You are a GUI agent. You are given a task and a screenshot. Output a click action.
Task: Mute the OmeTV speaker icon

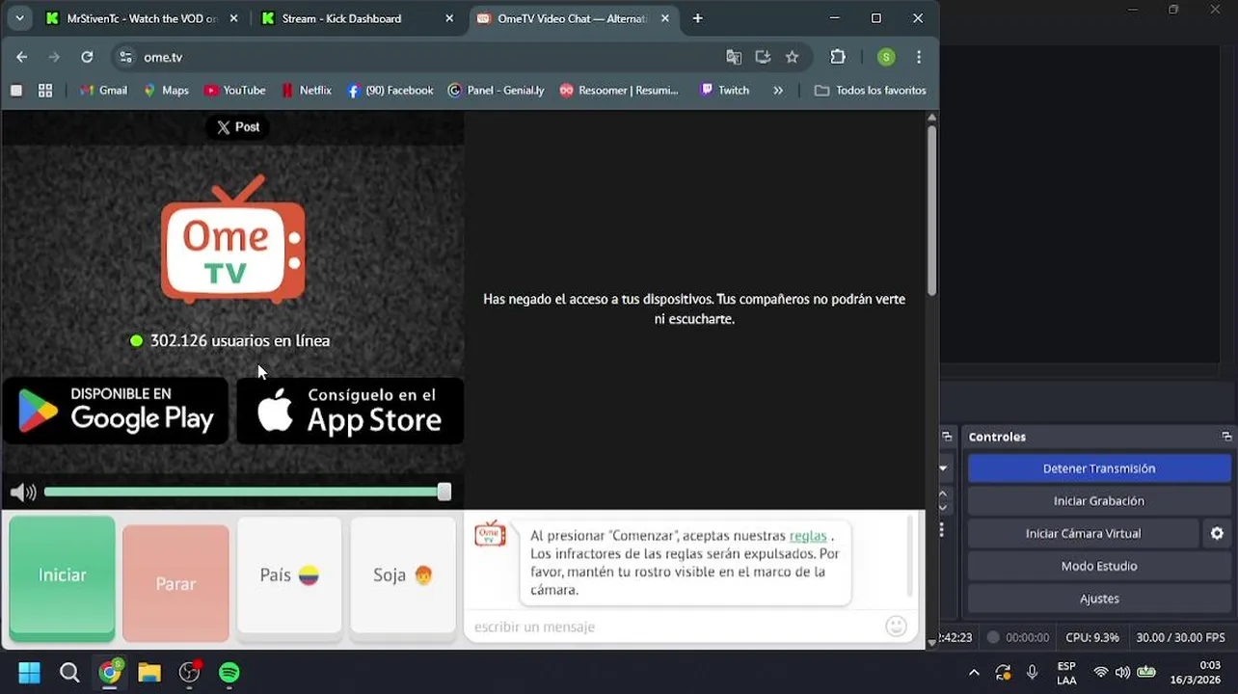coord(22,493)
